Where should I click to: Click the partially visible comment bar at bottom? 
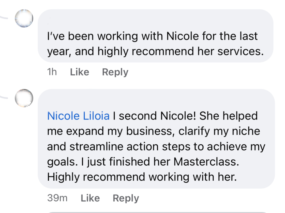pyautogui.click(x=157, y=212)
